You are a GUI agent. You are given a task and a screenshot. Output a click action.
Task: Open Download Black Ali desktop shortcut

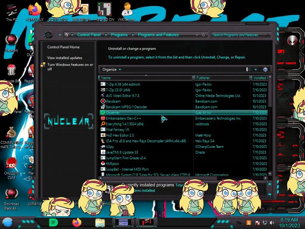point(12,199)
